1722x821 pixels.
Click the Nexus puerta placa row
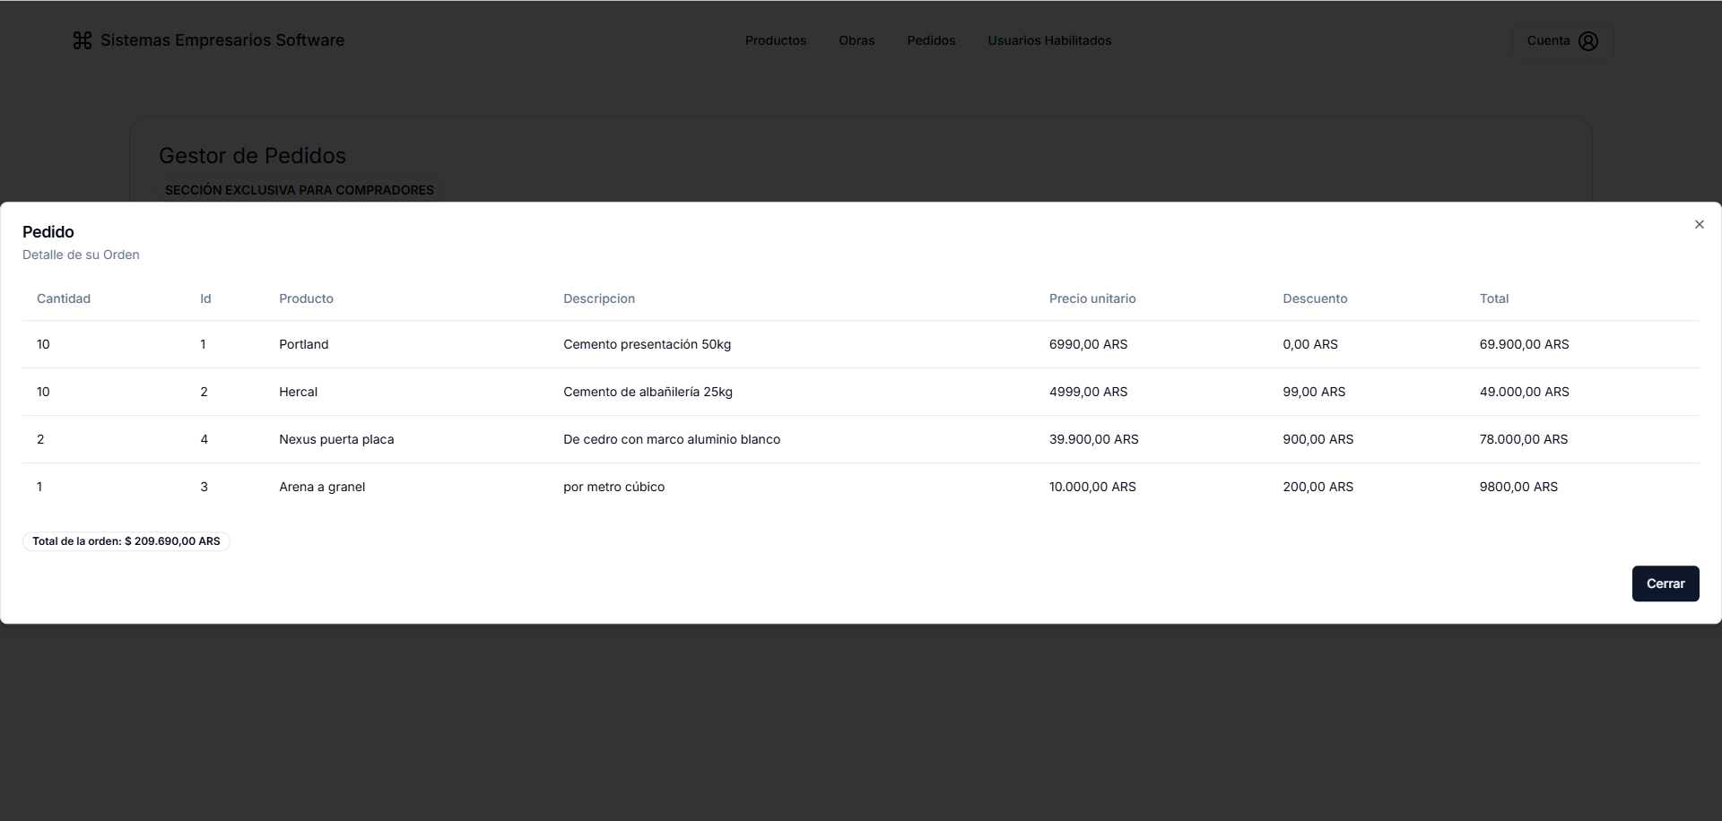[336, 439]
